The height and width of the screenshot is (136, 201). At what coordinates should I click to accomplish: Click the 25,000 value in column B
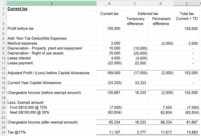(115, 53)
